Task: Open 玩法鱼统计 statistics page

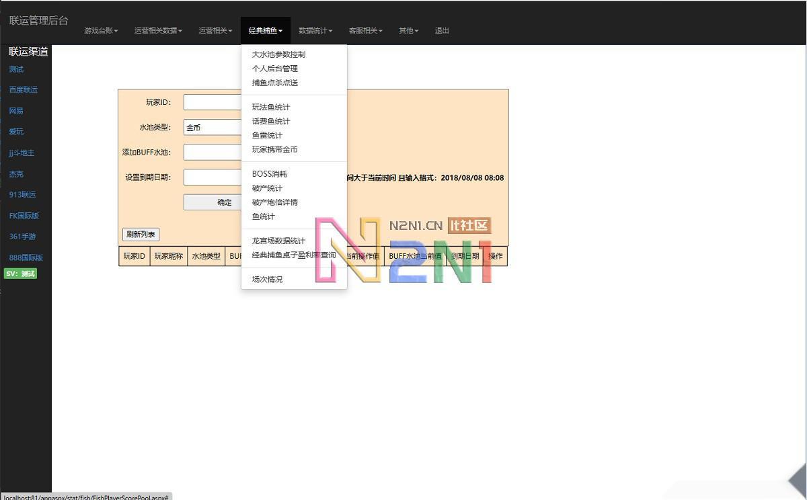Action: pos(270,106)
